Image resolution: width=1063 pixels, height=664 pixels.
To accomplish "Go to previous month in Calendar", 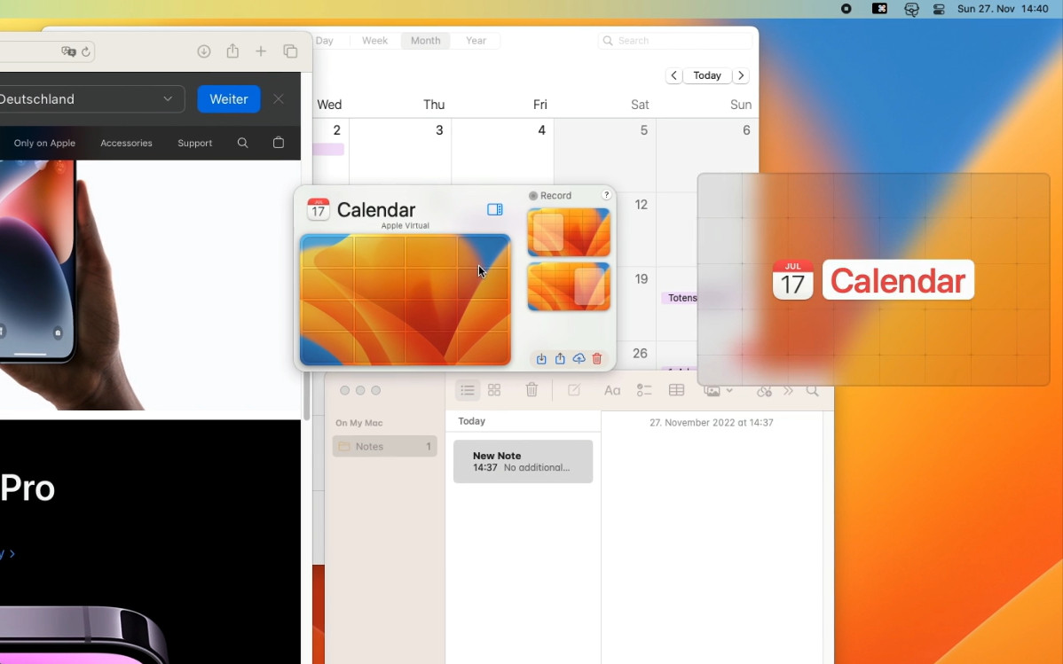I will tap(673, 75).
